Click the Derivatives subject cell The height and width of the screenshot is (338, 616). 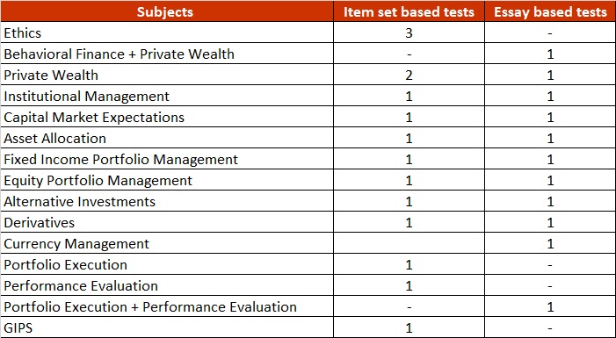pyautogui.click(x=167, y=222)
